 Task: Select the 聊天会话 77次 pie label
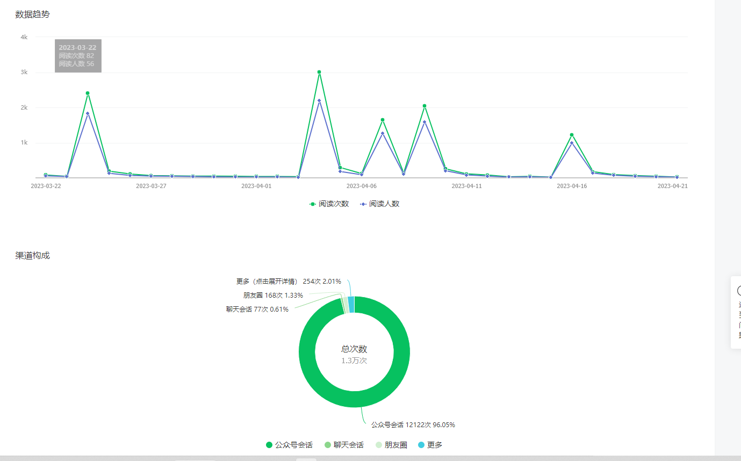[x=257, y=309]
